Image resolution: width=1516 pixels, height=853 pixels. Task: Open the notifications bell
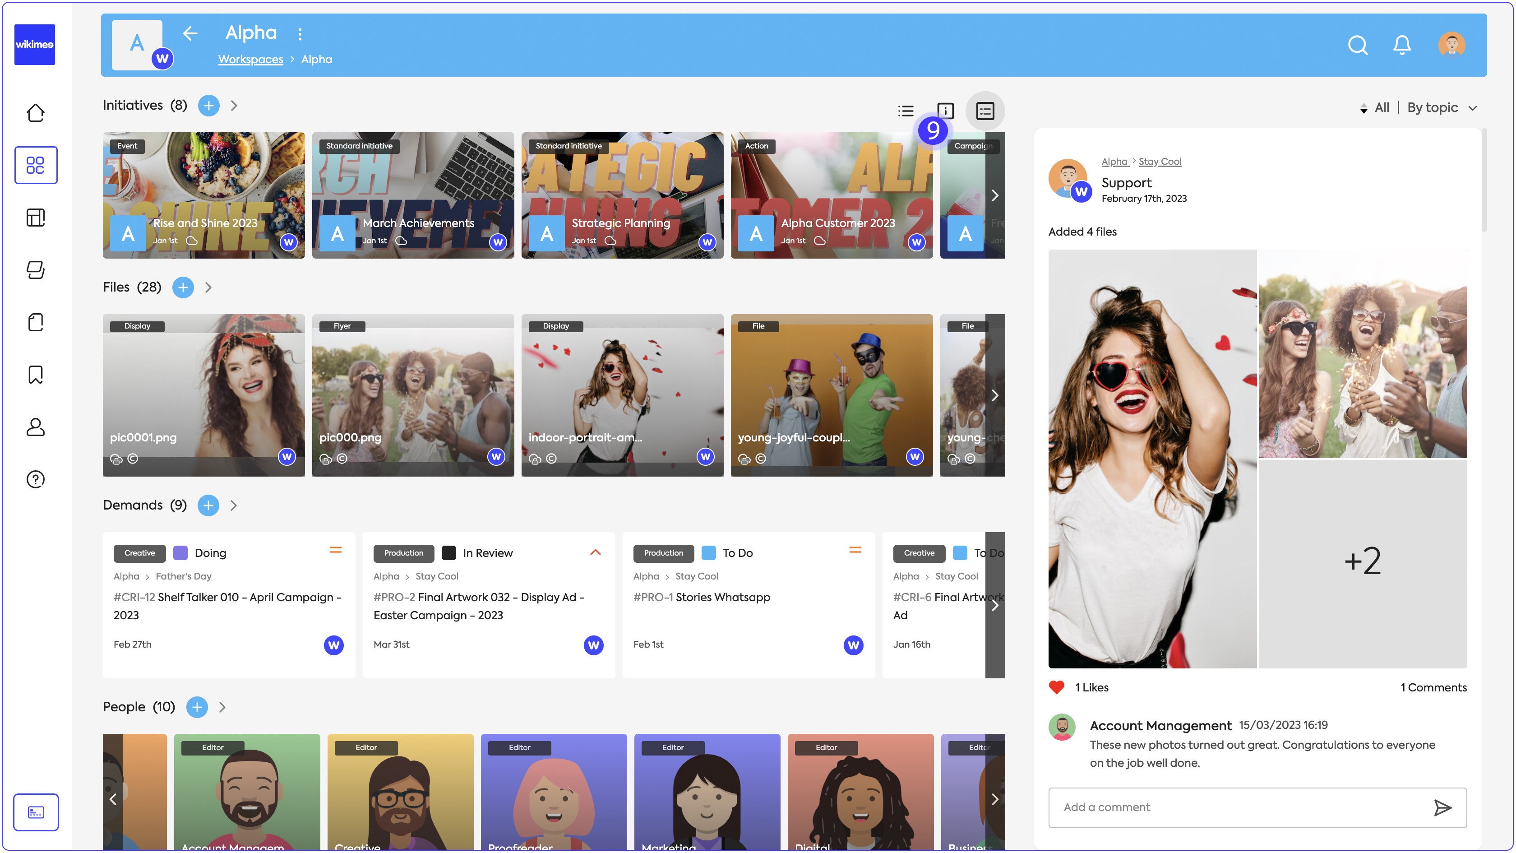pyautogui.click(x=1402, y=45)
